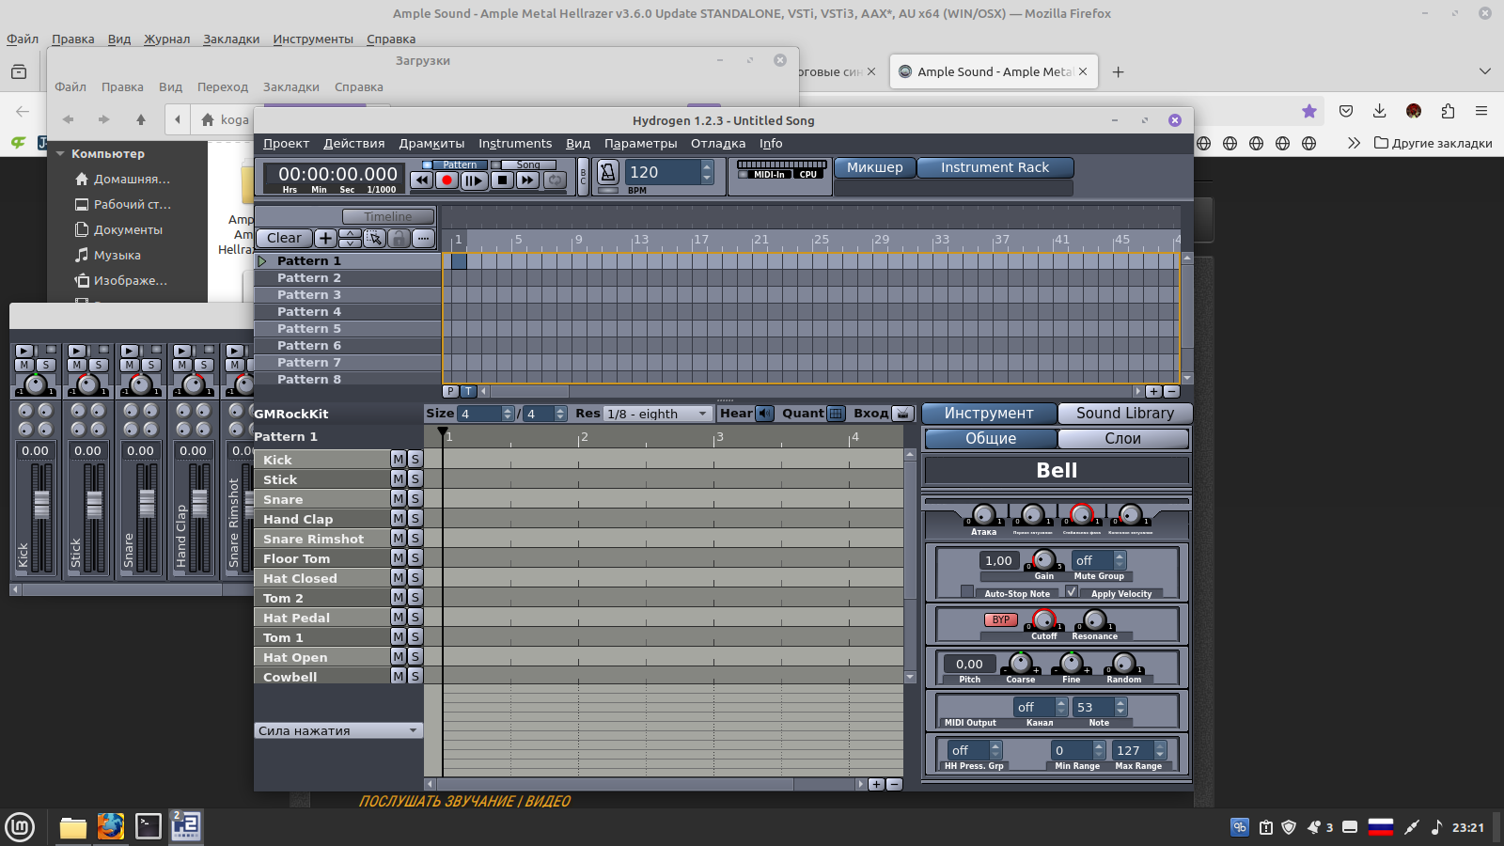
Task: Adjust the MIDI Note 53 spinner
Action: pos(1120,707)
